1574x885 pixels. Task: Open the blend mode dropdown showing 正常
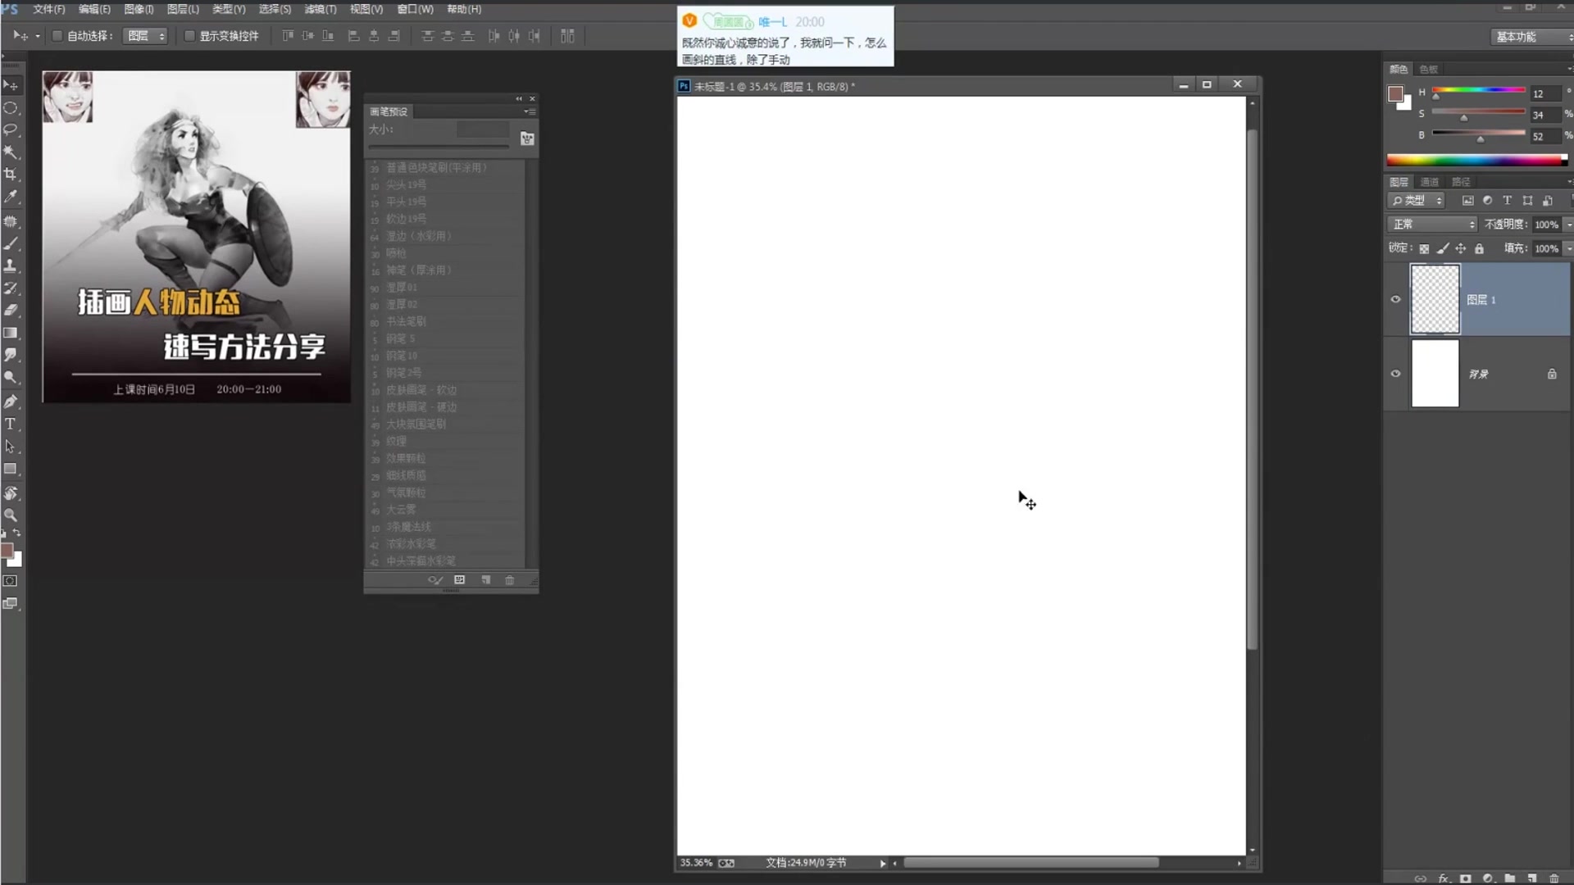[1431, 224]
